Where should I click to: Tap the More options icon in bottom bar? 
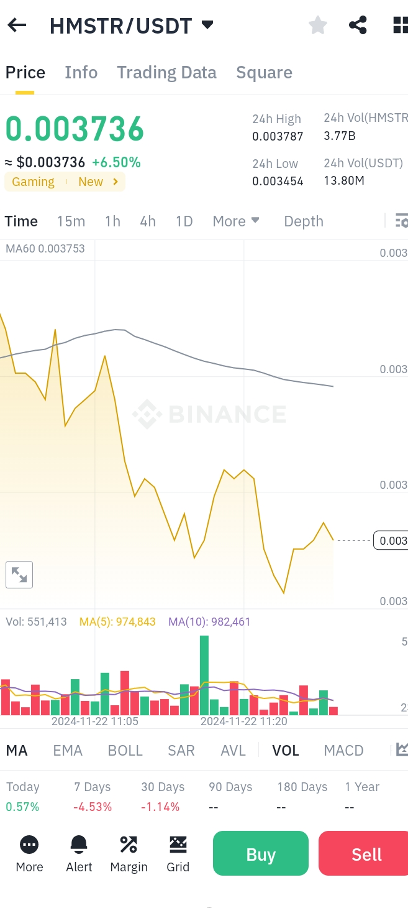29,853
